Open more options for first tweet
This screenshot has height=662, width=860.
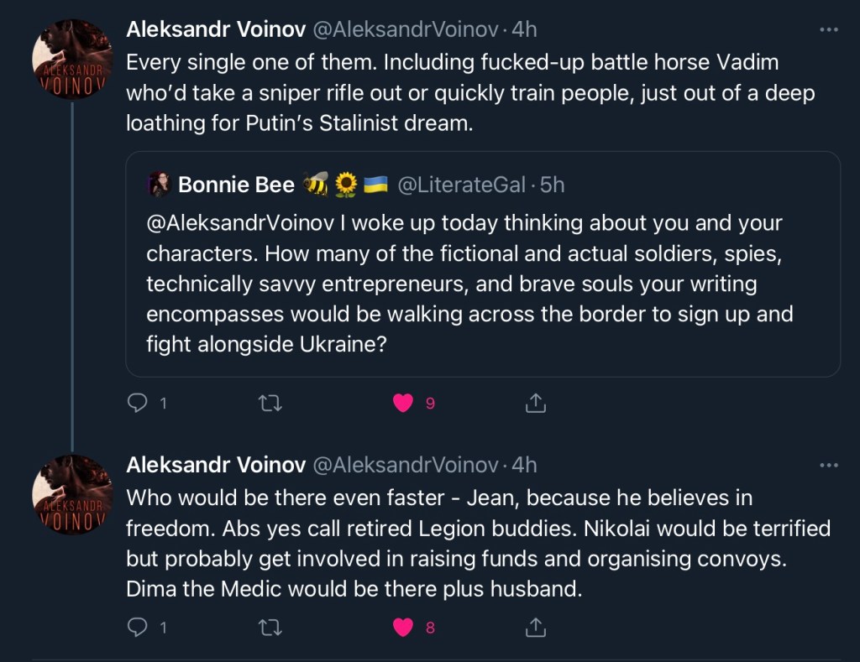click(829, 29)
